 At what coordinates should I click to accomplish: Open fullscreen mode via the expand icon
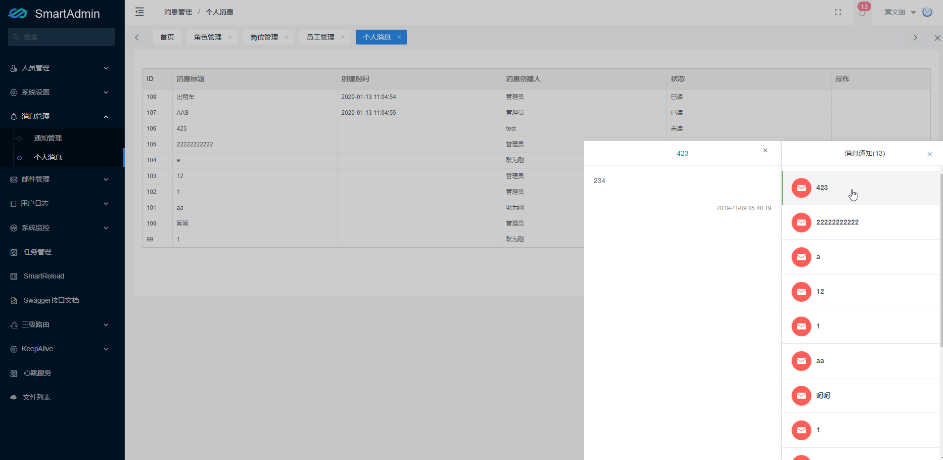point(838,12)
